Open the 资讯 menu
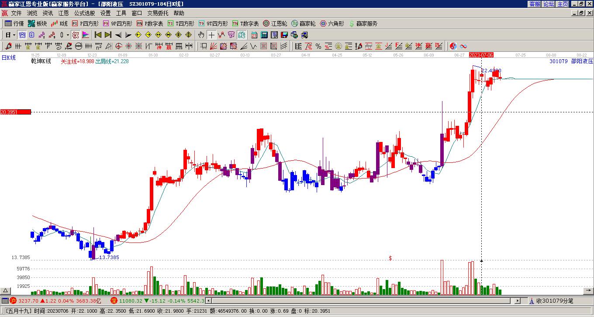The height and width of the screenshot is (317, 594). click(48, 13)
